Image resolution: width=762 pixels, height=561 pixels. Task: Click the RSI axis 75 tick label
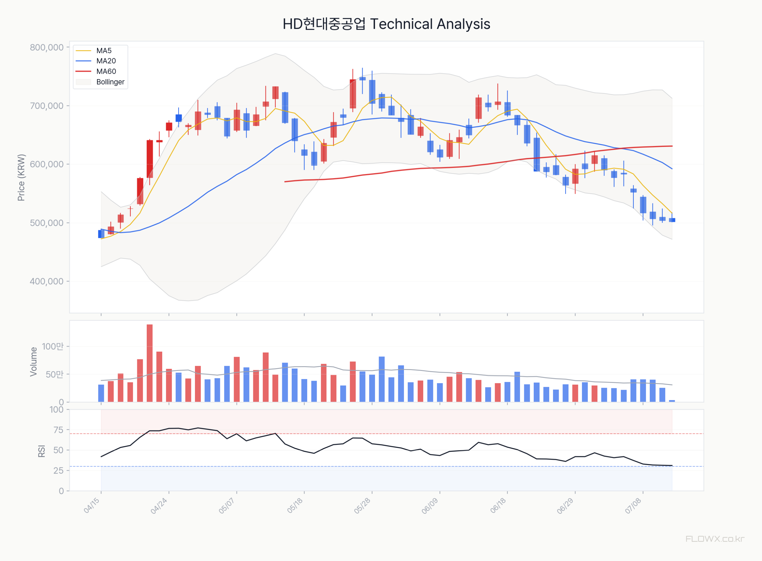point(59,430)
